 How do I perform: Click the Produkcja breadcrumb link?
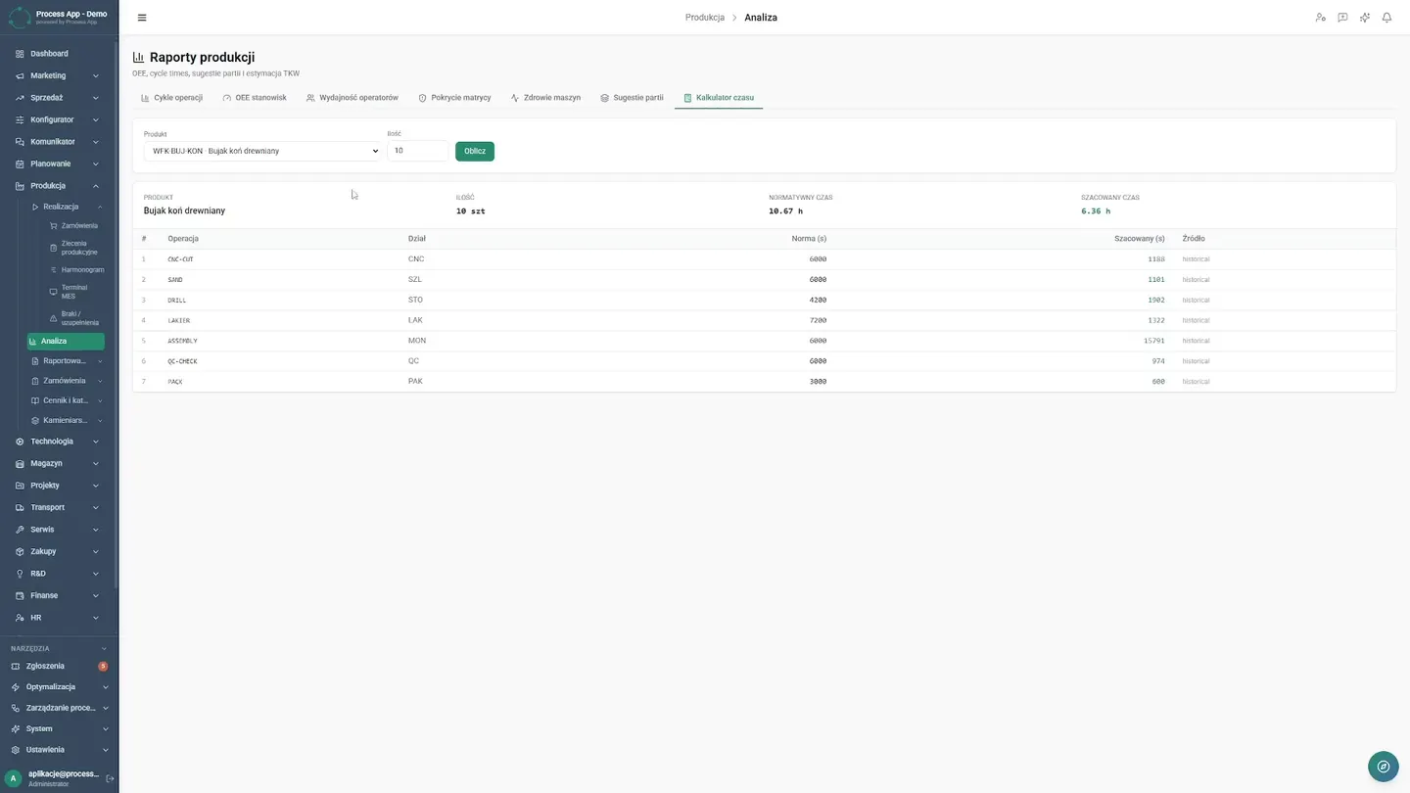point(705,18)
